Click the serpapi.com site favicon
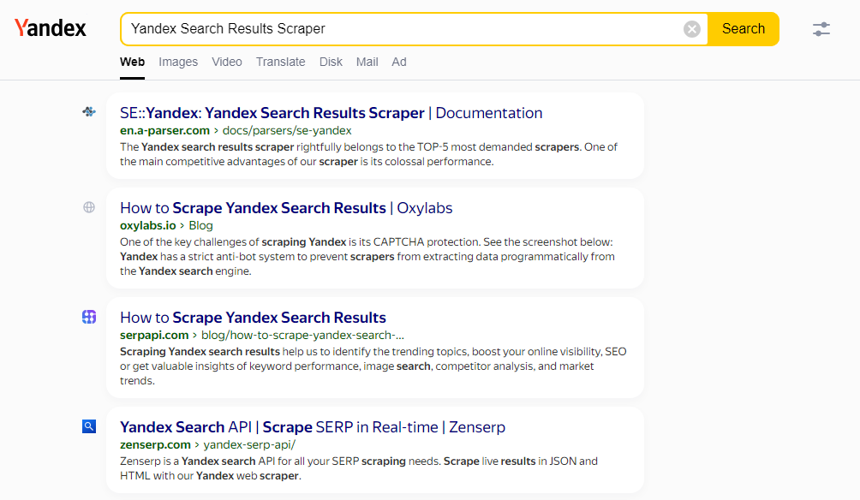 click(x=88, y=317)
